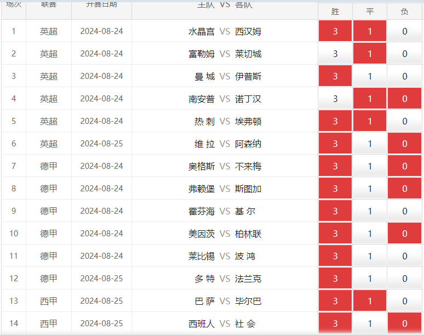
Task: Toggle loss (0) for 维拉 VS 阿森纳
Action: click(x=404, y=144)
